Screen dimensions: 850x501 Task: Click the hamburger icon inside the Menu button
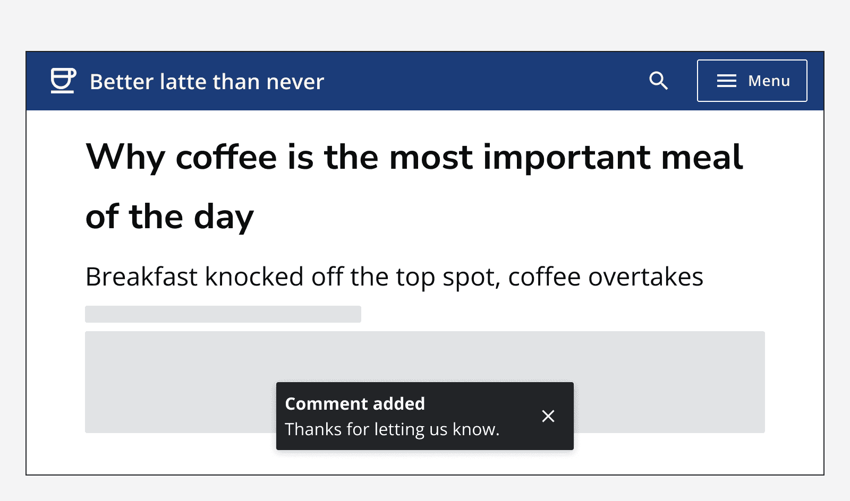[x=726, y=81]
